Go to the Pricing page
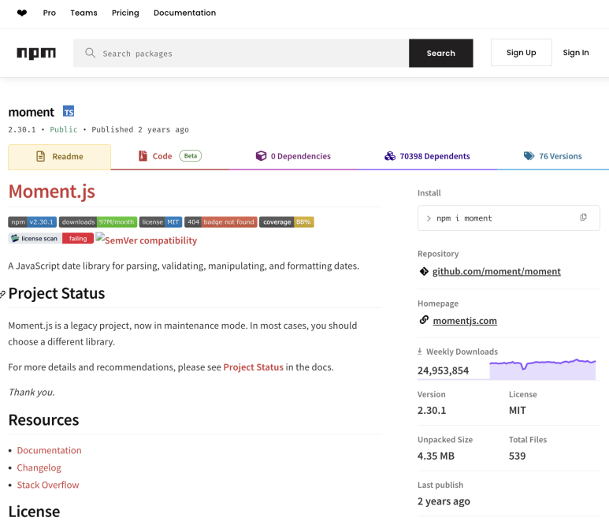This screenshot has width=609, height=525. coord(125,13)
